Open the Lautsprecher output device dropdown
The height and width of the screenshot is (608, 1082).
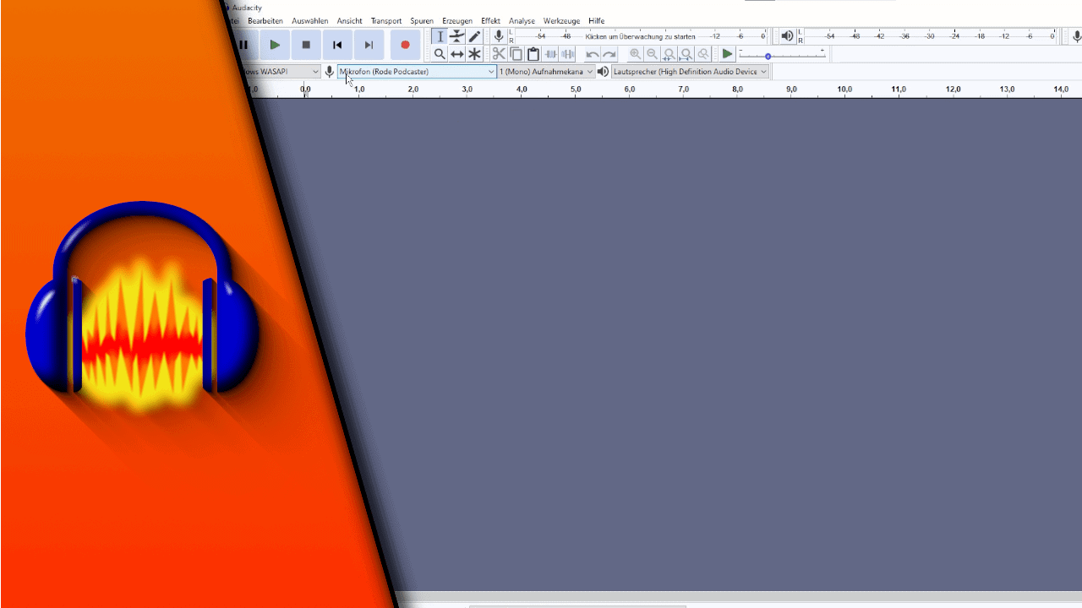click(690, 72)
